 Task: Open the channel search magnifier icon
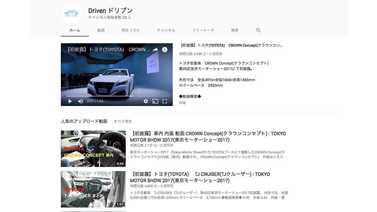click(258, 30)
